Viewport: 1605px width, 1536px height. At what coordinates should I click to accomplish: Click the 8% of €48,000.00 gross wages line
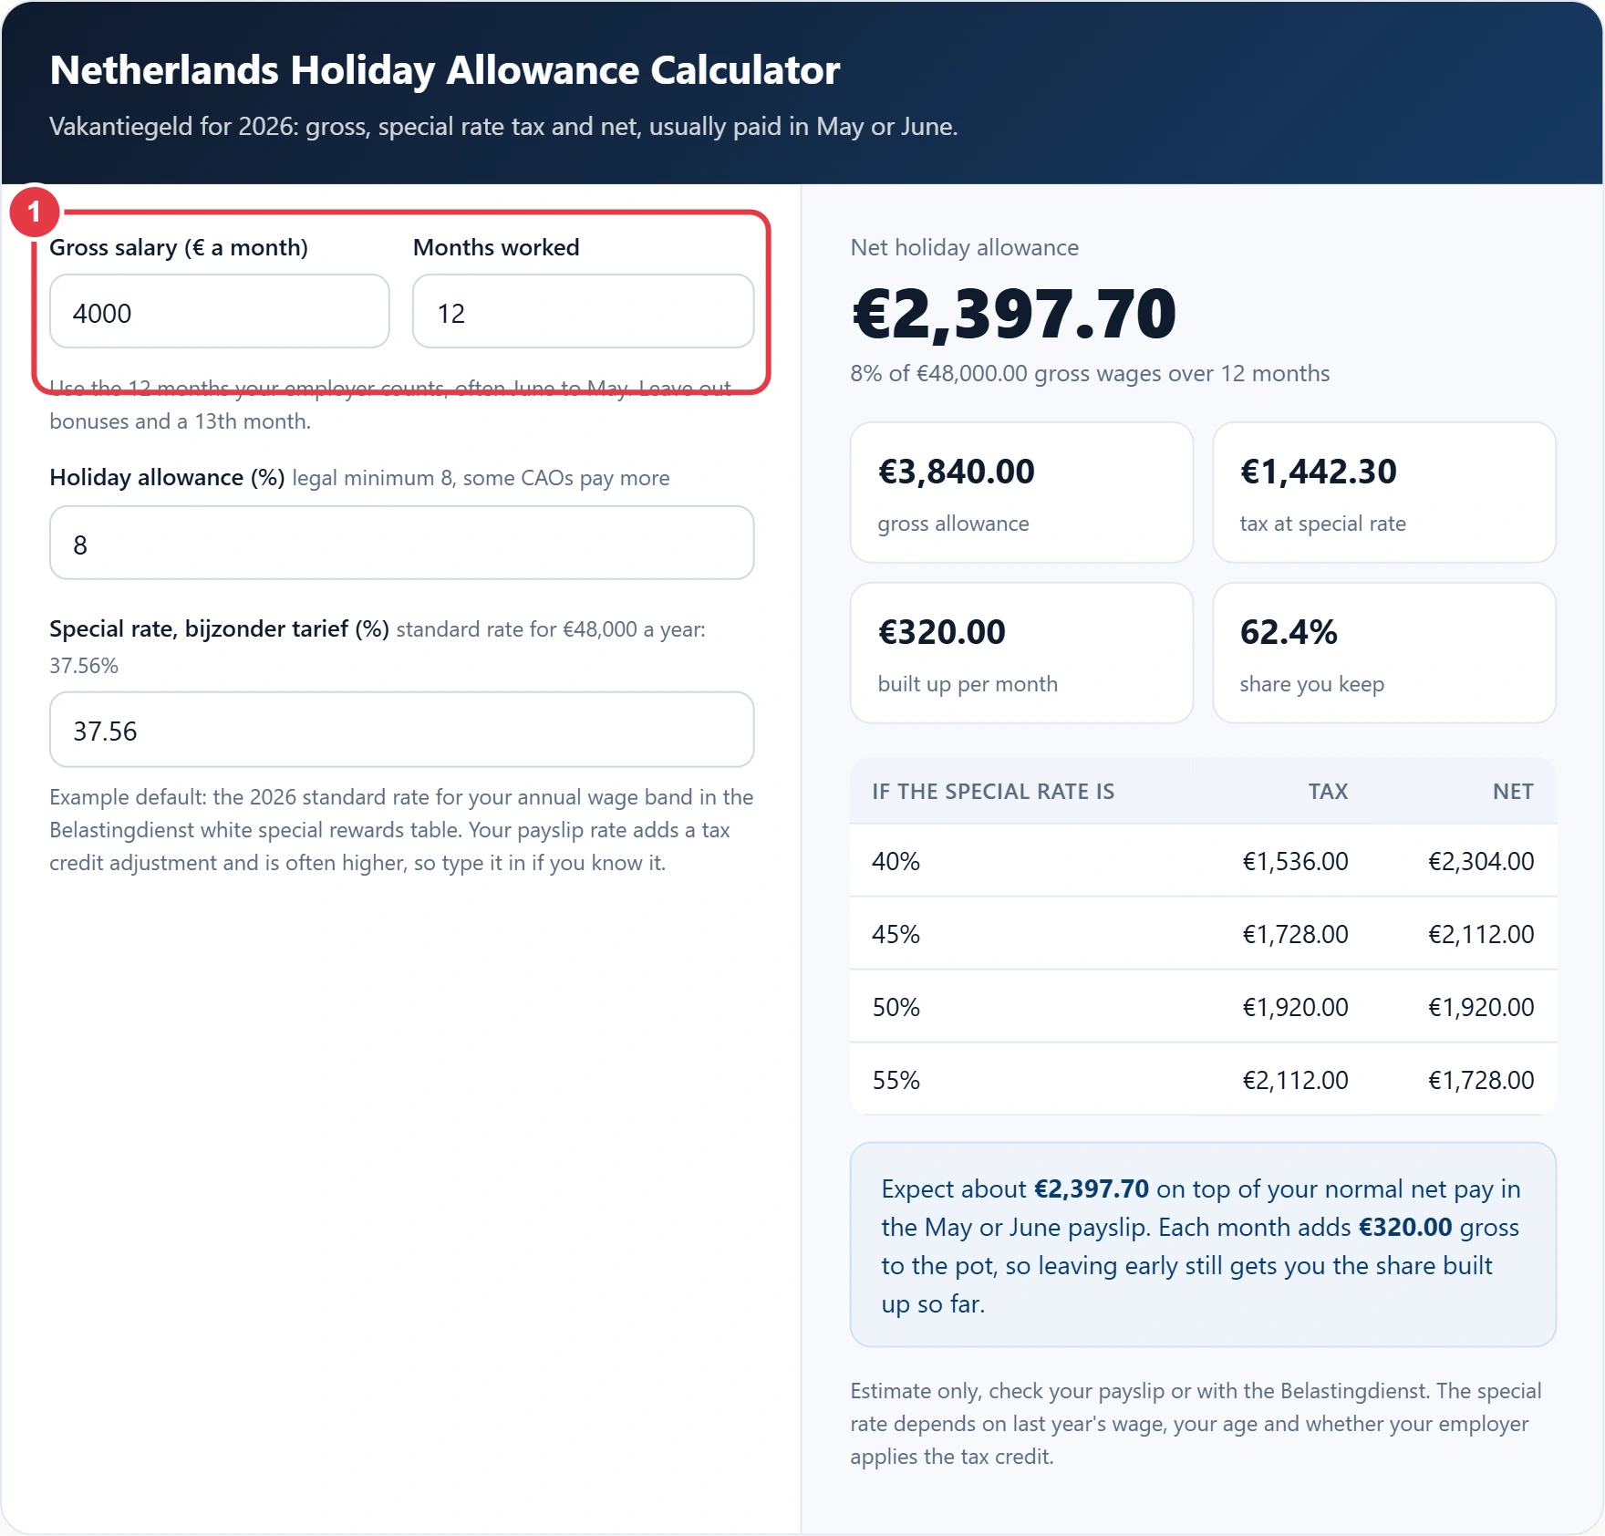point(1090,373)
